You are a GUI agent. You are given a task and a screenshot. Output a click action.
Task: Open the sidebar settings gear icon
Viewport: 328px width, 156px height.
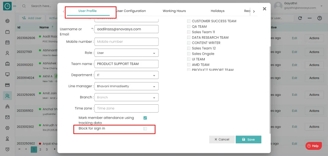tap(8, 128)
